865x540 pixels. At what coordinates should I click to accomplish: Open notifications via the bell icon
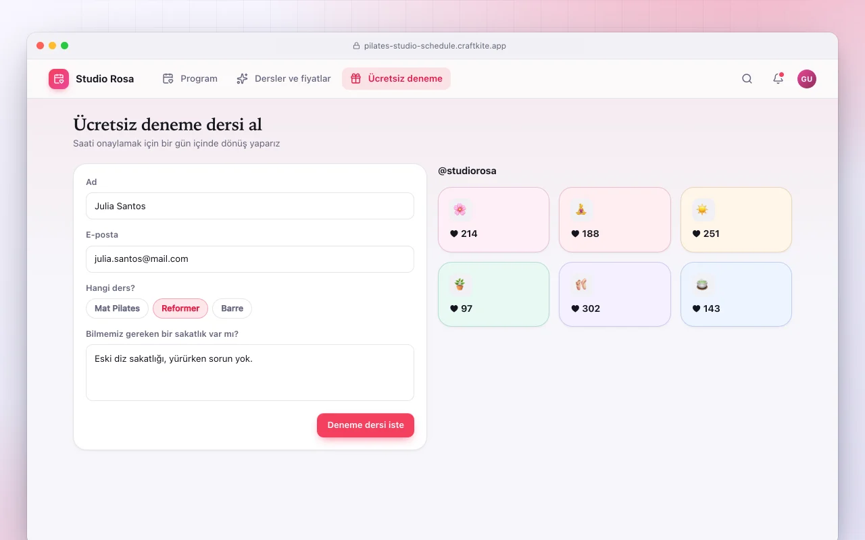coord(778,79)
